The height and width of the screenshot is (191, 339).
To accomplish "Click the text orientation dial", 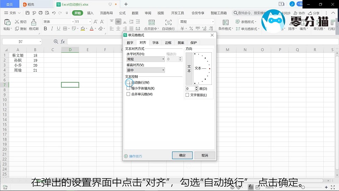I will (202, 68).
